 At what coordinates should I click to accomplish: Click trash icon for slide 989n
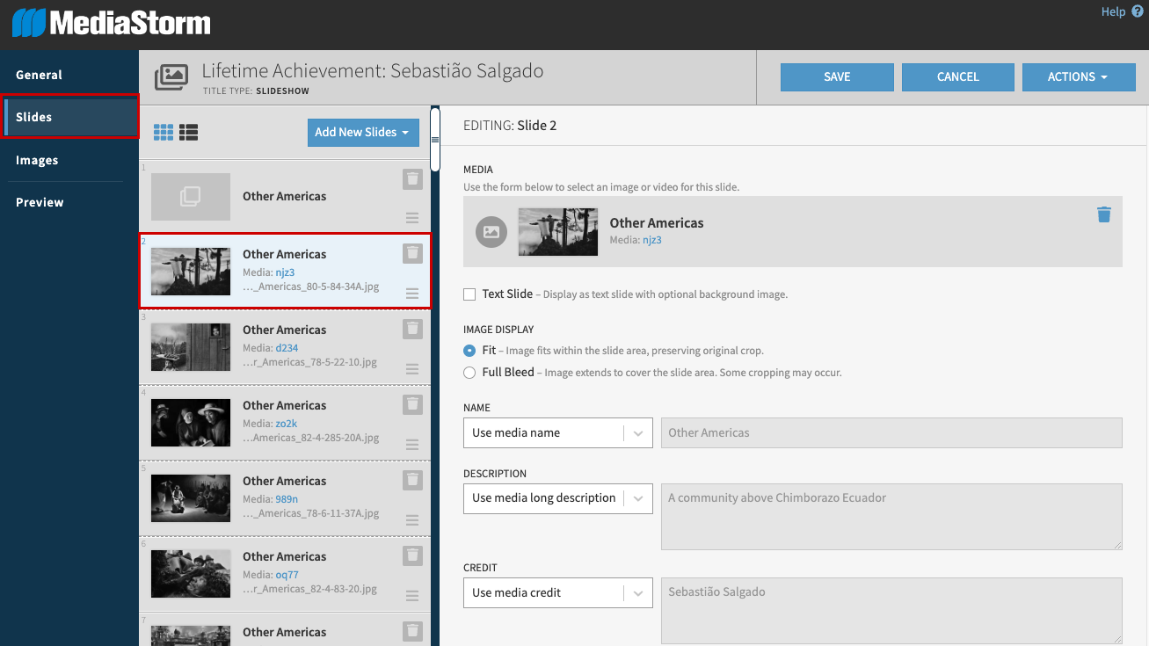412,480
